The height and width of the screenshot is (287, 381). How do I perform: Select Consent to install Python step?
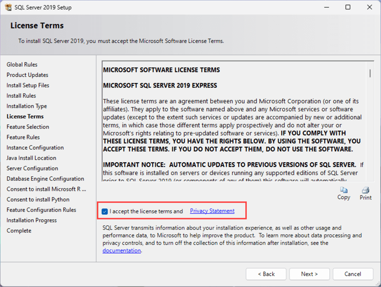[x=38, y=200]
